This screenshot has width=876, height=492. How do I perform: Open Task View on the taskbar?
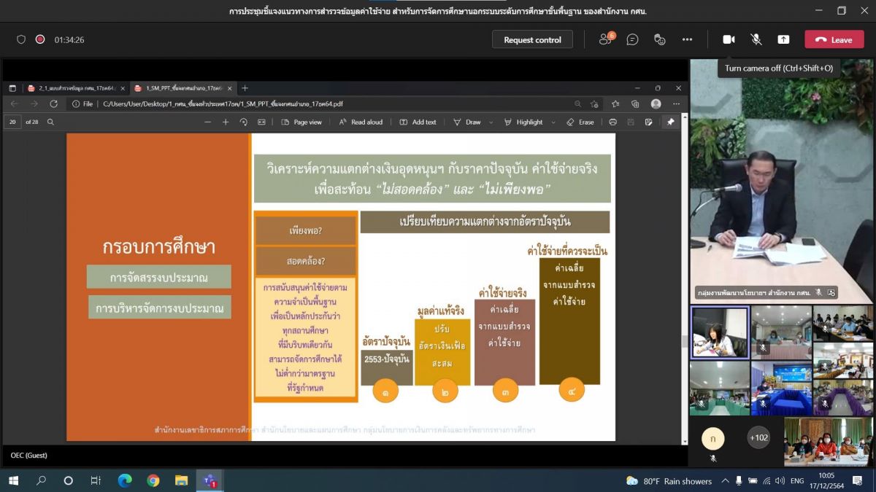click(96, 480)
